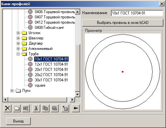
Task: Click the properties list icon with arrow
Action: point(65,108)
